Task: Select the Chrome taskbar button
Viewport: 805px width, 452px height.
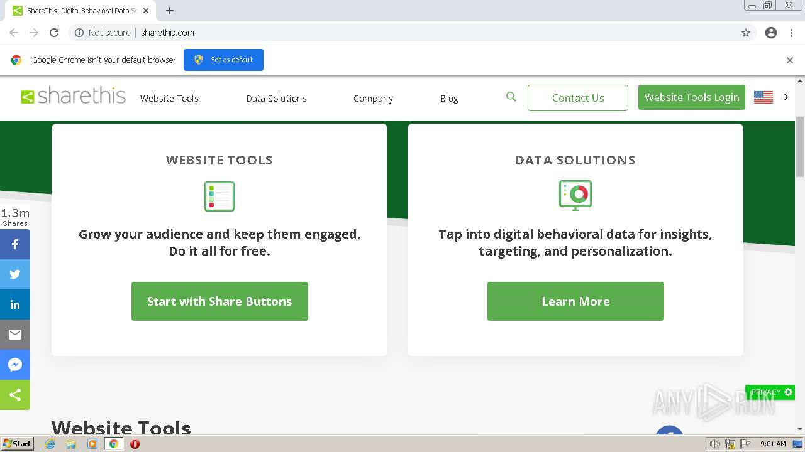Action: tap(114, 444)
